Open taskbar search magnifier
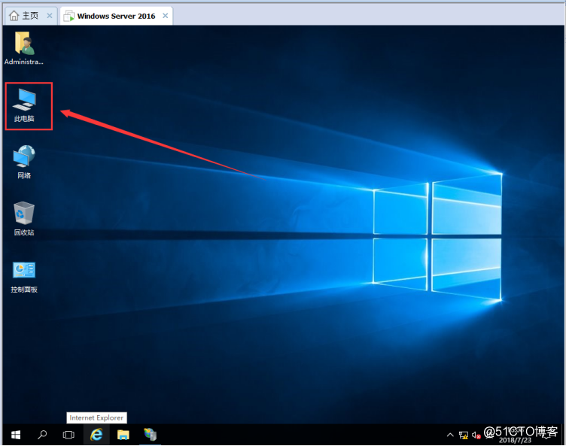Image resolution: width=566 pixels, height=446 pixels. (42, 435)
